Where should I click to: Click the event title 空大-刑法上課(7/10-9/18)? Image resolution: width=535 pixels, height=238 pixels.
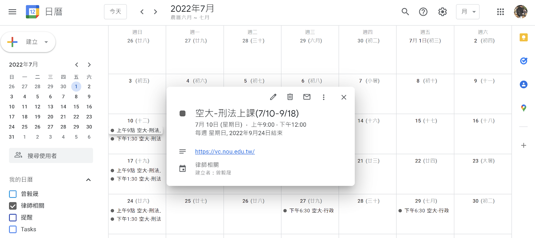point(247,113)
